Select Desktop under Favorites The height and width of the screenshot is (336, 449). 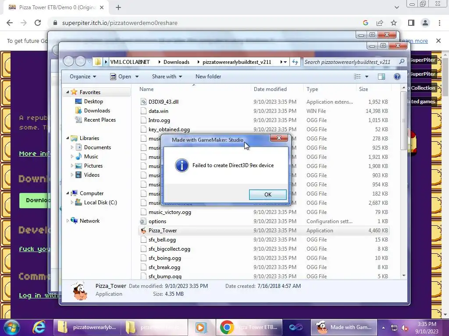point(93,101)
